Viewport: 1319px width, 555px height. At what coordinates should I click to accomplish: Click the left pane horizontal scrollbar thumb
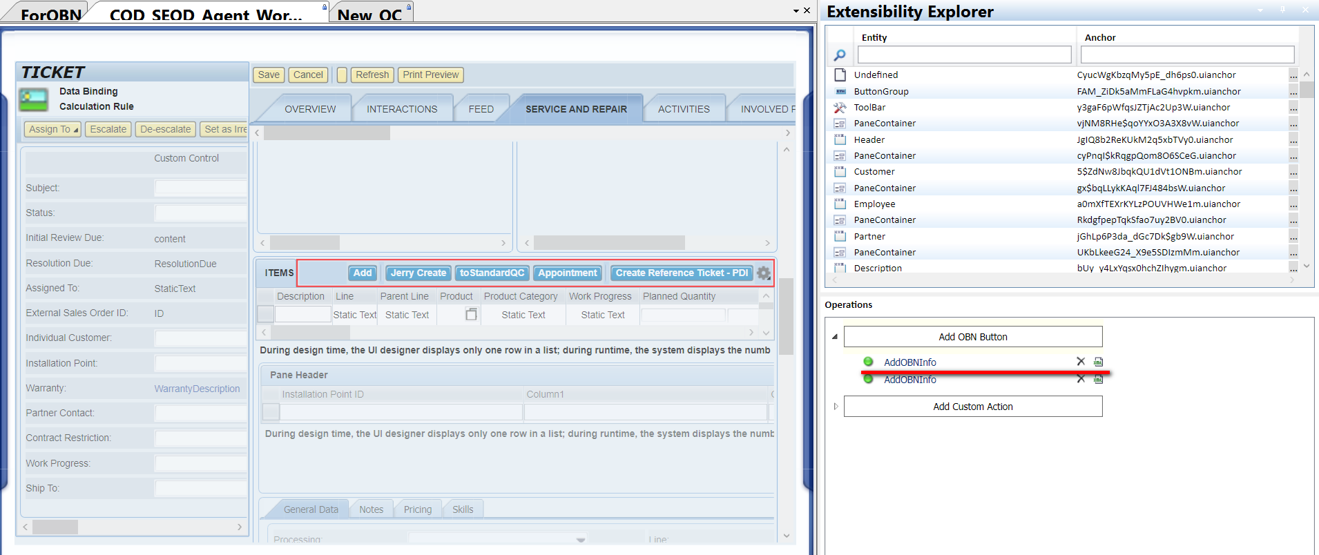(55, 527)
